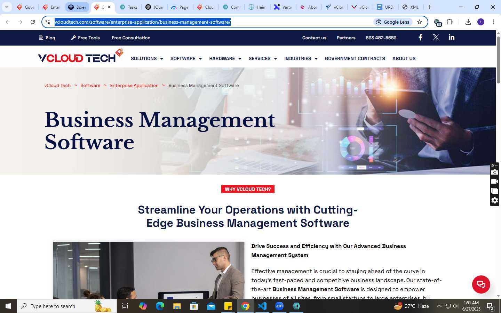
Task: Open the Windows Start menu
Action: point(8,306)
